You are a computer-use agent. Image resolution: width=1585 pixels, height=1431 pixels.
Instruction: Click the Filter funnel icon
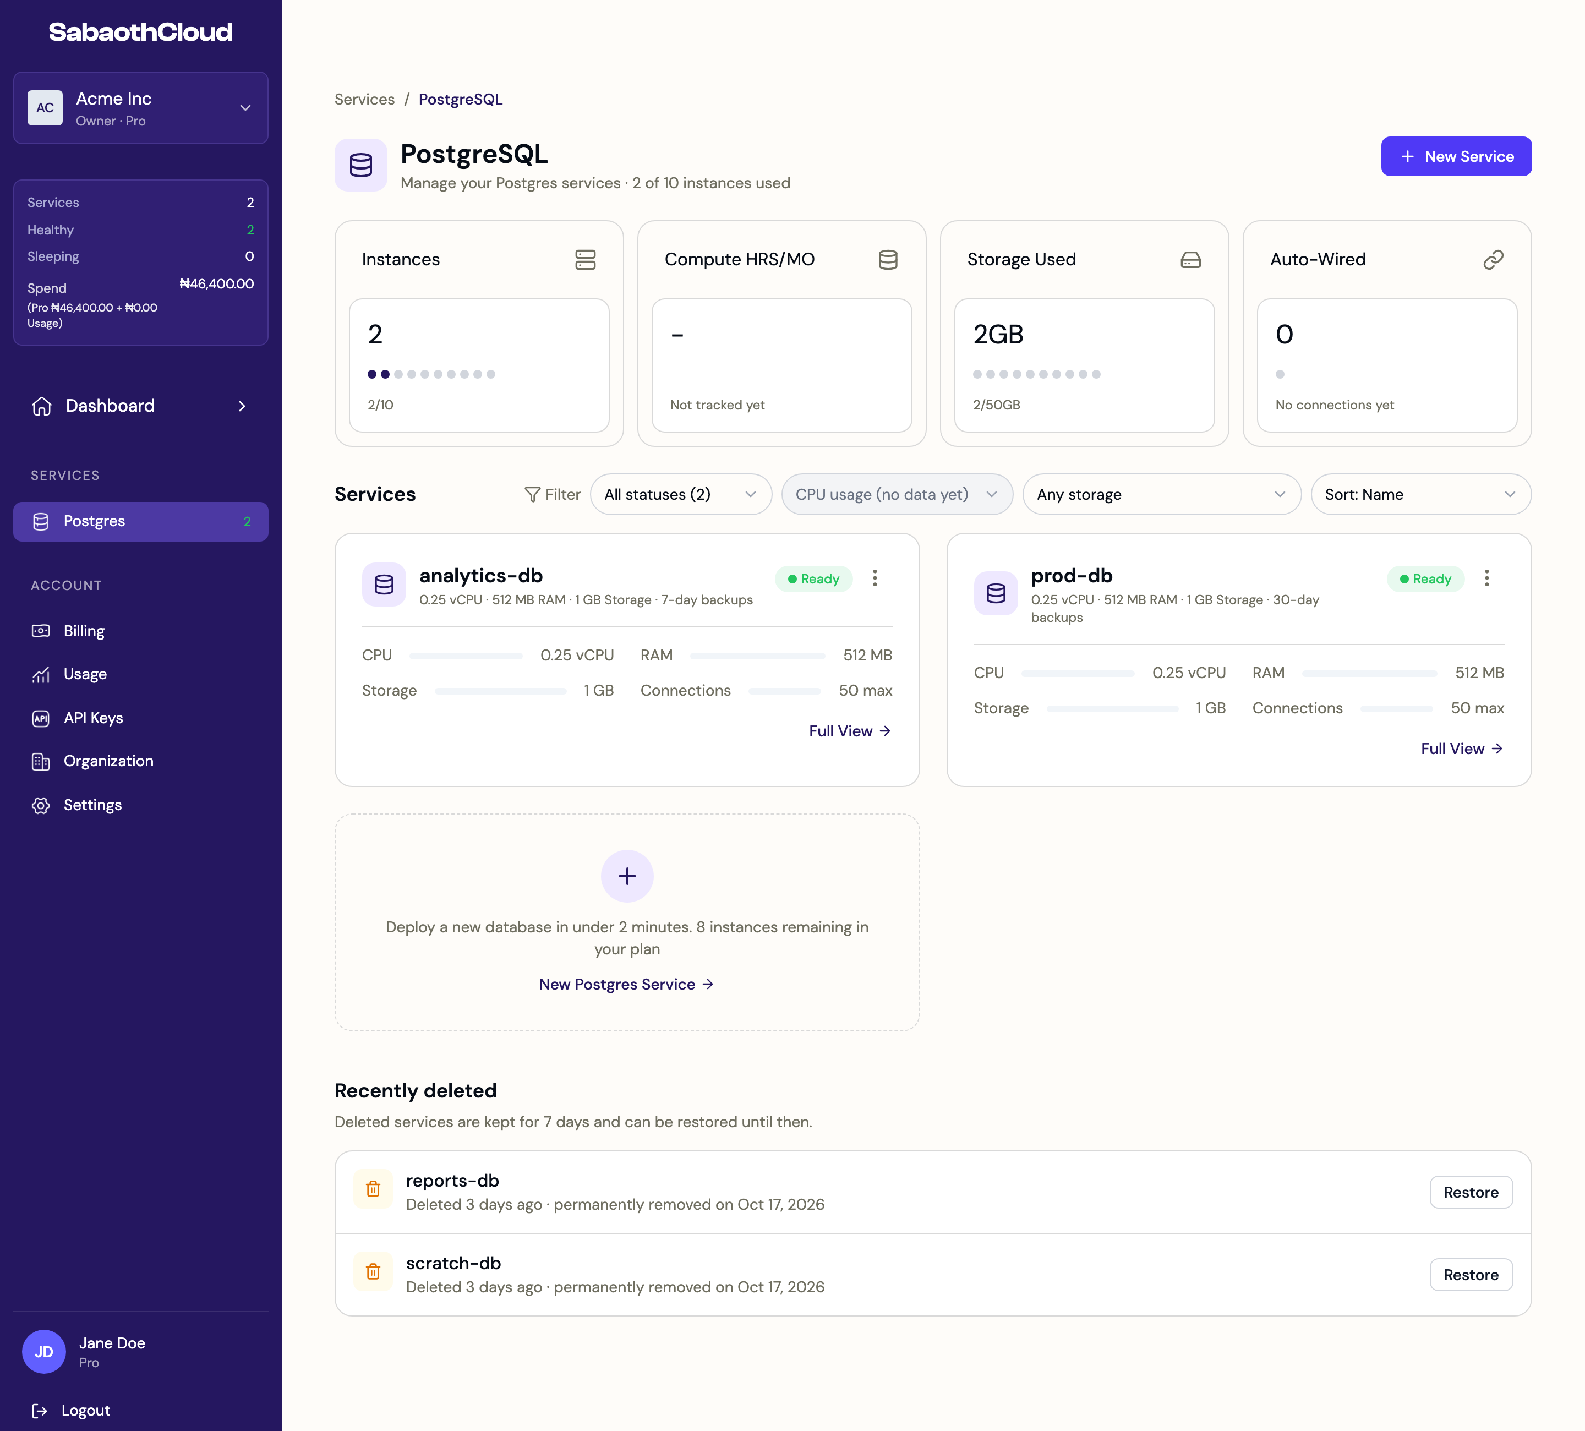[532, 495]
